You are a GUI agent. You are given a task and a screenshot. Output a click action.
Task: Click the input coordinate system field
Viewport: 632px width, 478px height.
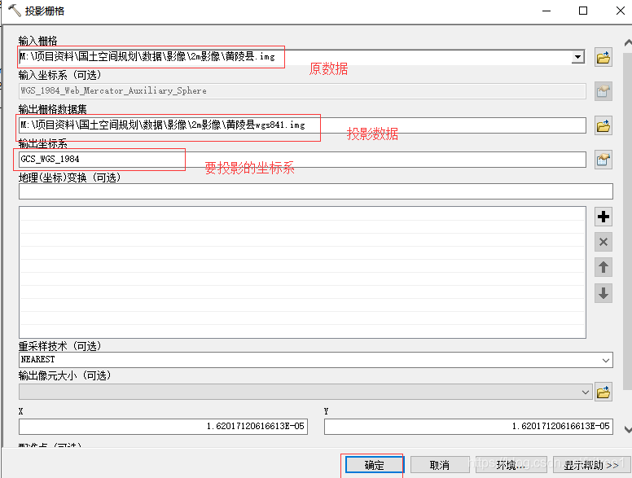click(302, 91)
